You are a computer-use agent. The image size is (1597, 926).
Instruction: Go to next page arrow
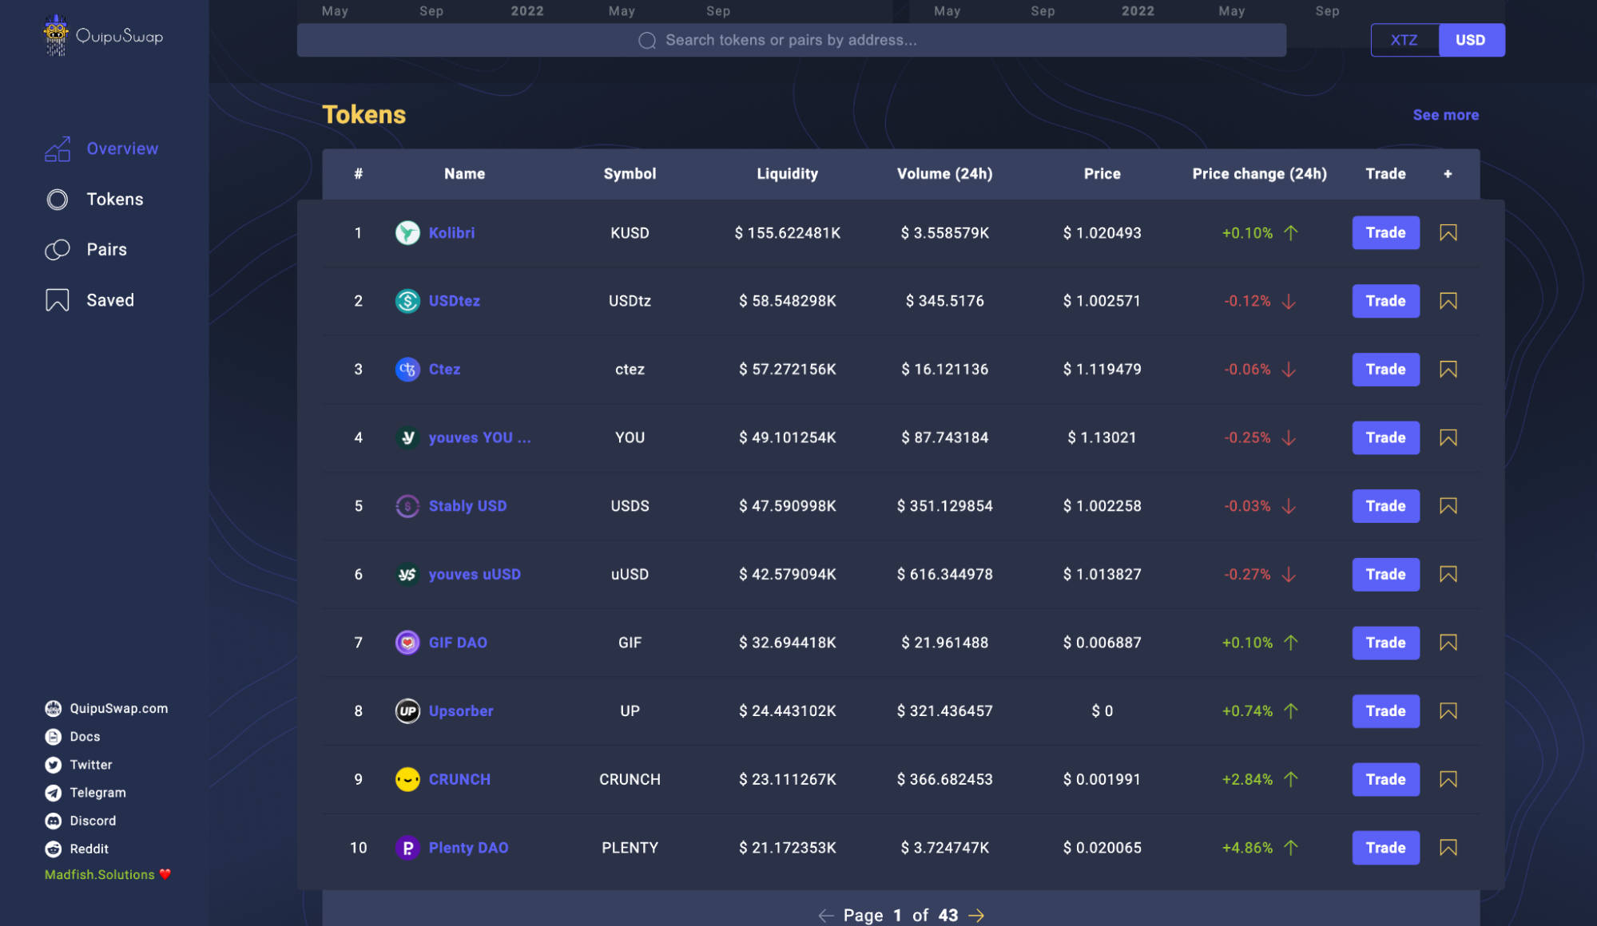click(x=976, y=916)
